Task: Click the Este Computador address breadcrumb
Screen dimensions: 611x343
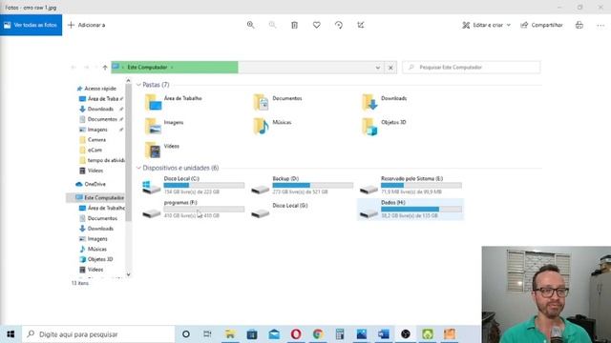Action: 147,68
